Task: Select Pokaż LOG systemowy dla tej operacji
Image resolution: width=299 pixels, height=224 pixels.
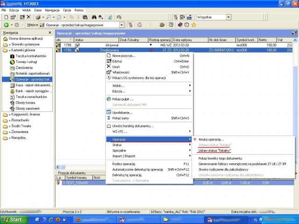Action: click(149, 78)
